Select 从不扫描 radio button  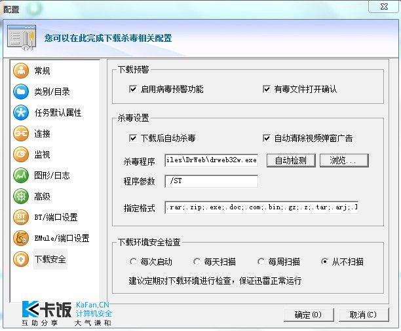point(324,262)
